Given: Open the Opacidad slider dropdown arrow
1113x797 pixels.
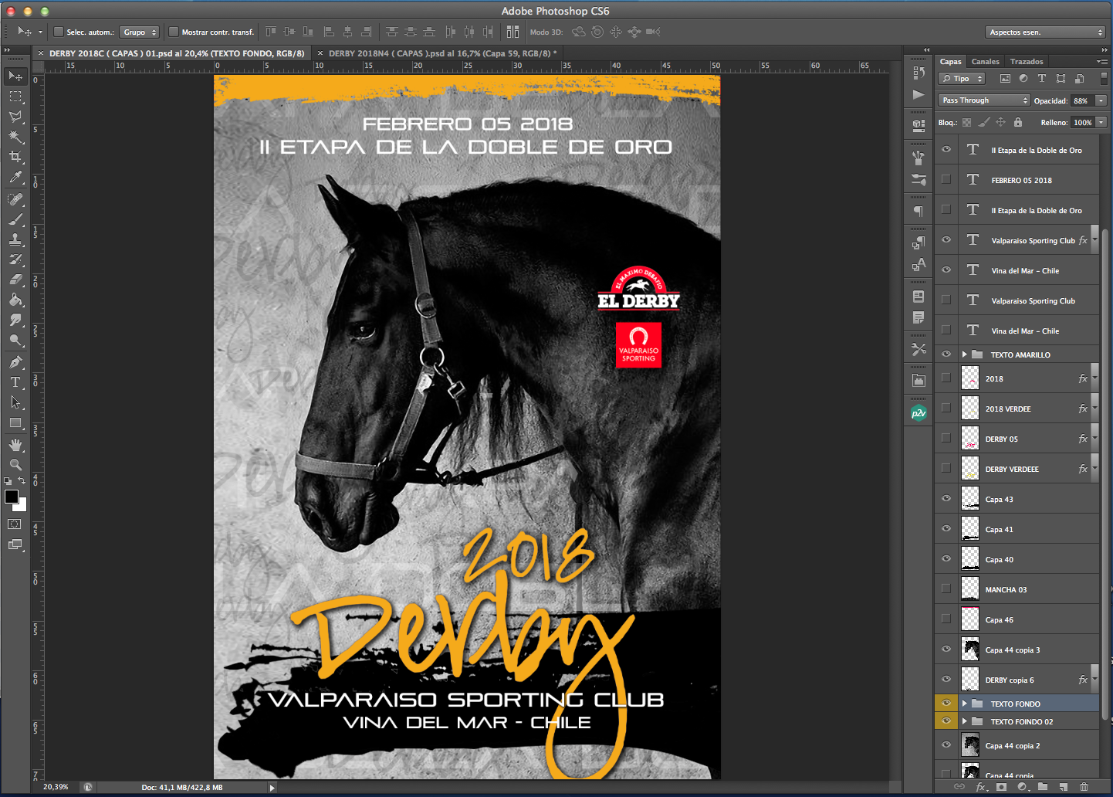Looking at the screenshot, I should click(1101, 100).
